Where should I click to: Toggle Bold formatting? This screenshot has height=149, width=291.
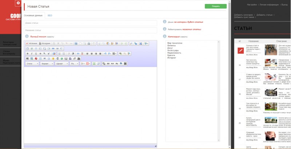pos(28,53)
